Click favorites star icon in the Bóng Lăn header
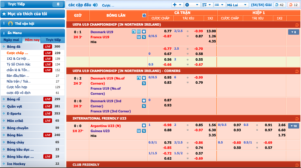 (x=144, y=16)
